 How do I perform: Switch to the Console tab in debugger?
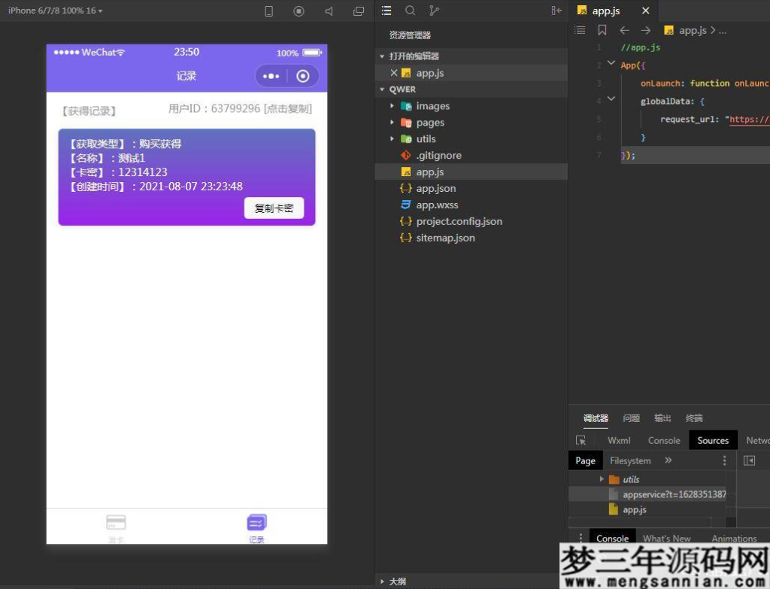(663, 441)
